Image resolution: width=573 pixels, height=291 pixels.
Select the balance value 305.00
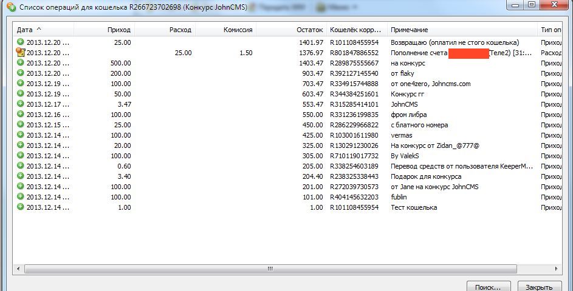[312, 156]
